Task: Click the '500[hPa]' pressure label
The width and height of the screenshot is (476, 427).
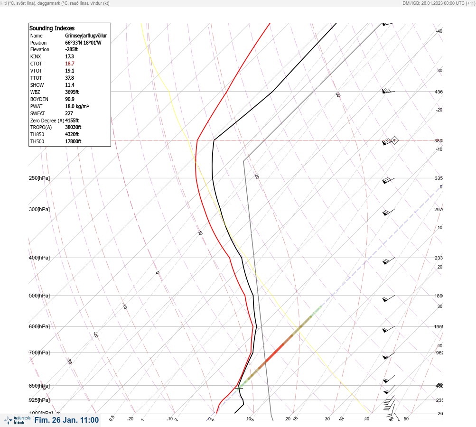Action: coord(39,296)
